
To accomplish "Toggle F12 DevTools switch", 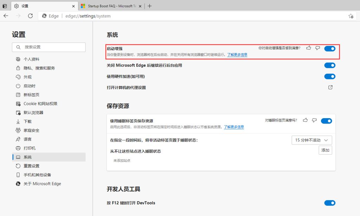I will [330, 203].
